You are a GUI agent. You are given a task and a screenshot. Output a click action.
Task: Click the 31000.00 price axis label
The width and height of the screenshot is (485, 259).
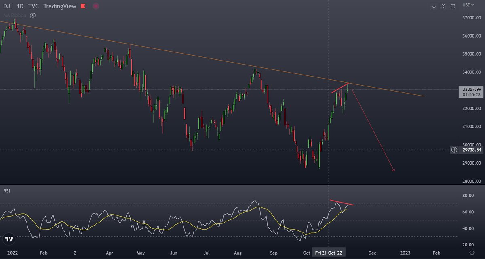point(472,127)
